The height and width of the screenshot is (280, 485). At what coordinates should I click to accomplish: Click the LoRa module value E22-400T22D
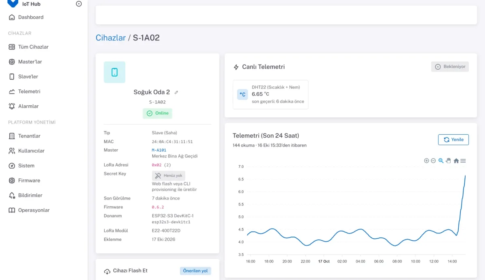[x=166, y=231]
